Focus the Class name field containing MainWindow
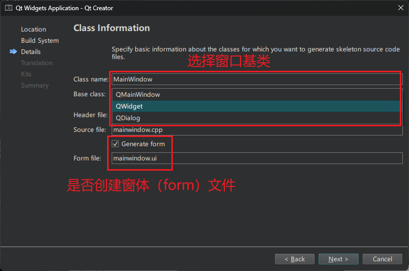The width and height of the screenshot is (409, 271). [x=255, y=79]
